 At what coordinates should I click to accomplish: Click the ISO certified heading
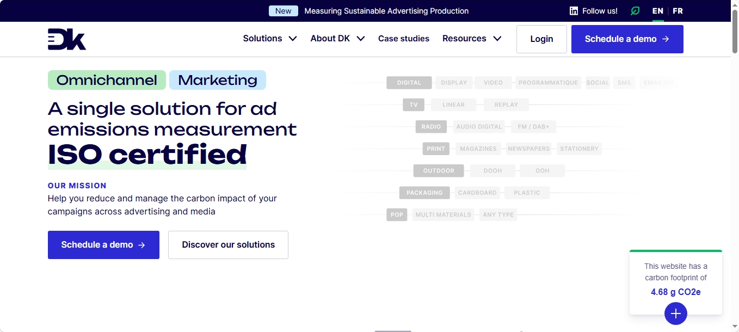147,155
